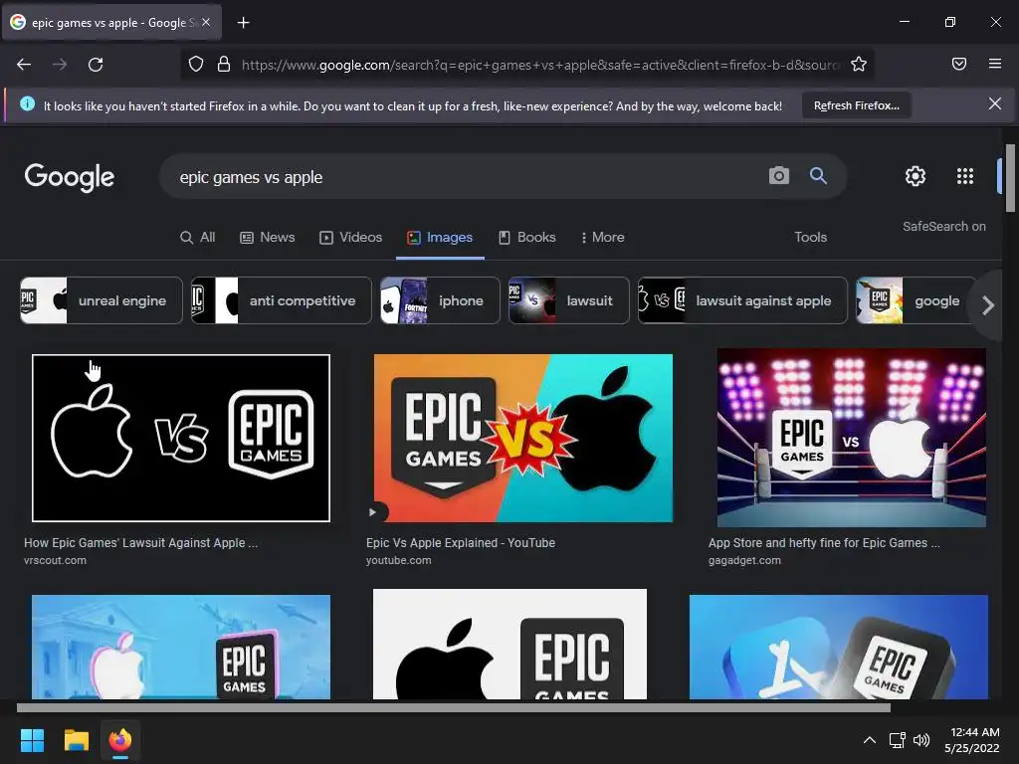This screenshot has height=764, width=1019.
Task: Open a new browser tab
Action: [x=243, y=23]
